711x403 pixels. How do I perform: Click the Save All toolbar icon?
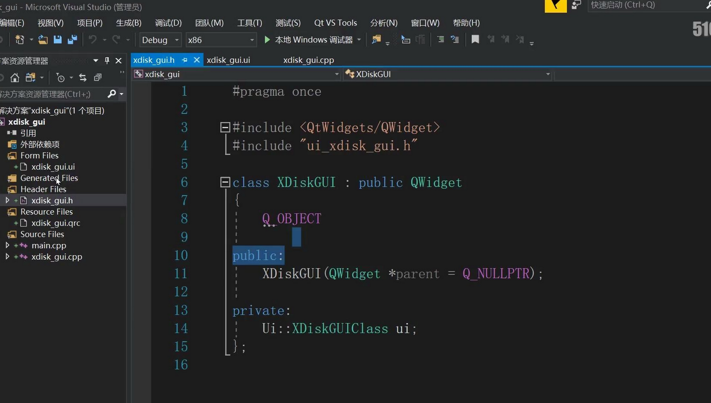pyautogui.click(x=72, y=40)
